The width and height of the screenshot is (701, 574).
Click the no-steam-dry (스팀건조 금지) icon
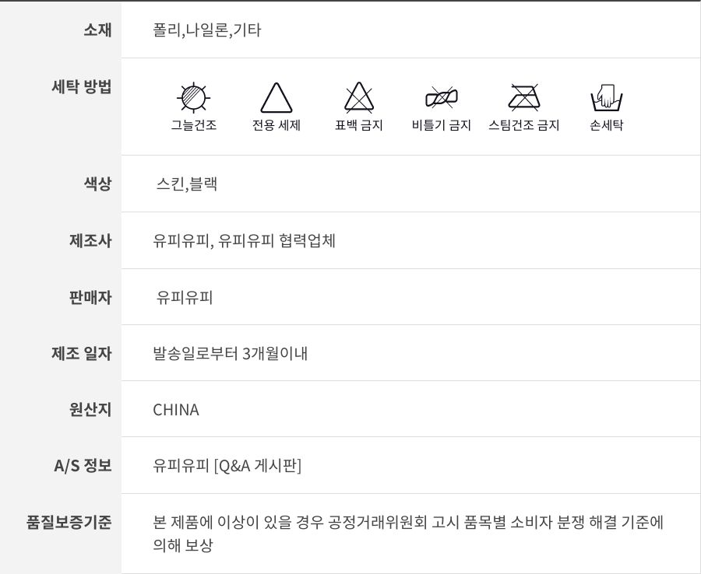523,98
